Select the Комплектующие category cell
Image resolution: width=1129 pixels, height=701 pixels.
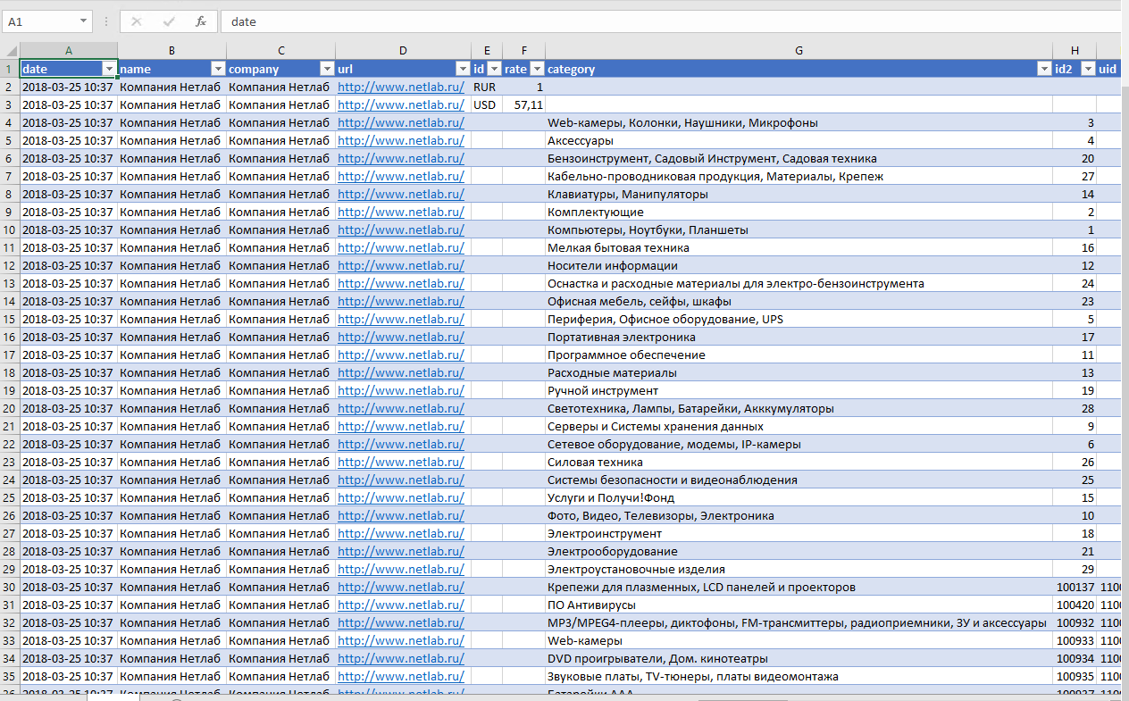pos(799,212)
